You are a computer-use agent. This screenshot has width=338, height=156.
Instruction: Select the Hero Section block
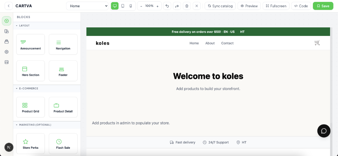31,71
